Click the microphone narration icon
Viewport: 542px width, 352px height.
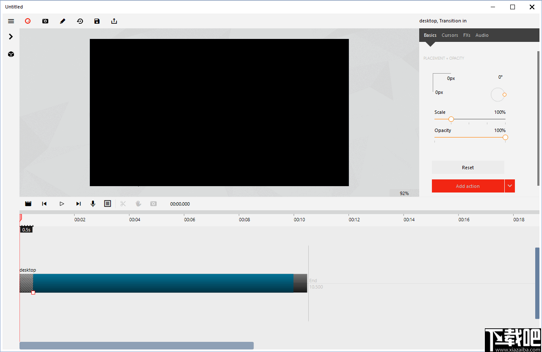93,204
